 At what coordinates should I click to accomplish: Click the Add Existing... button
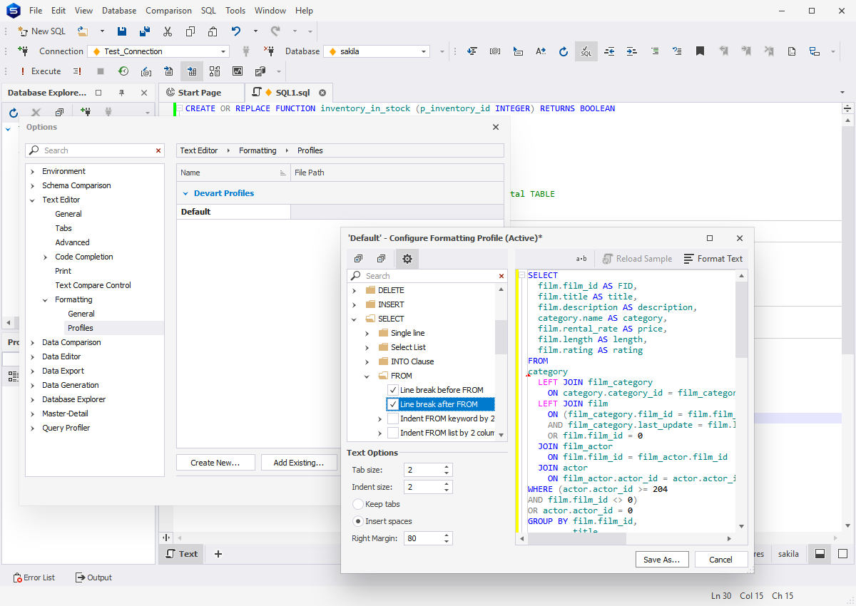tap(300, 463)
